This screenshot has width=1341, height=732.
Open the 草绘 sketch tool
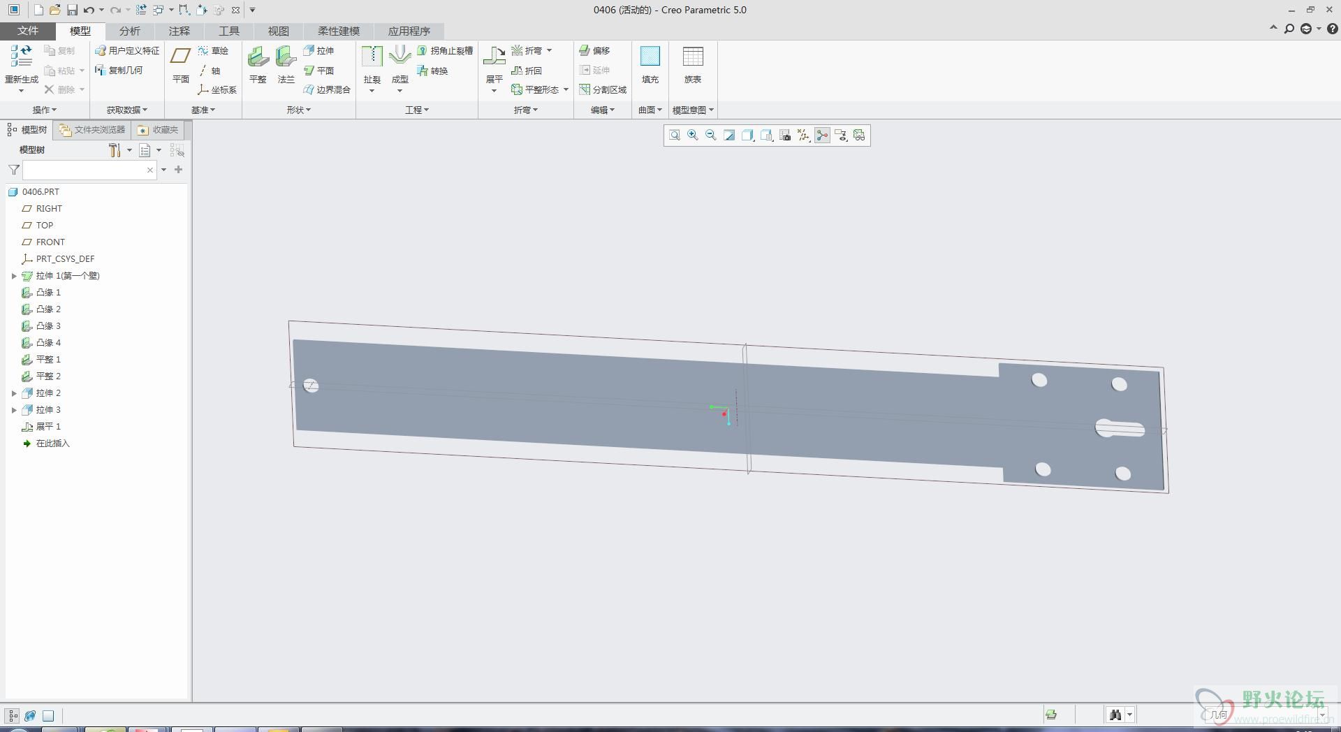(213, 50)
